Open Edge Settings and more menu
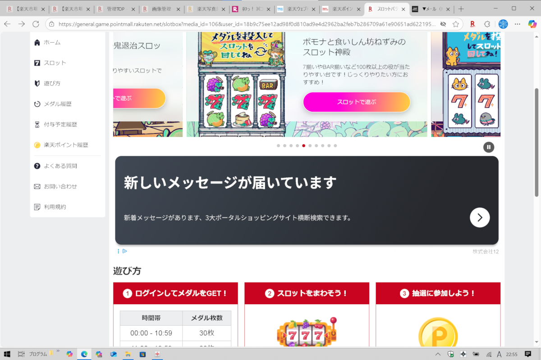This screenshot has height=360, width=541. [517, 24]
